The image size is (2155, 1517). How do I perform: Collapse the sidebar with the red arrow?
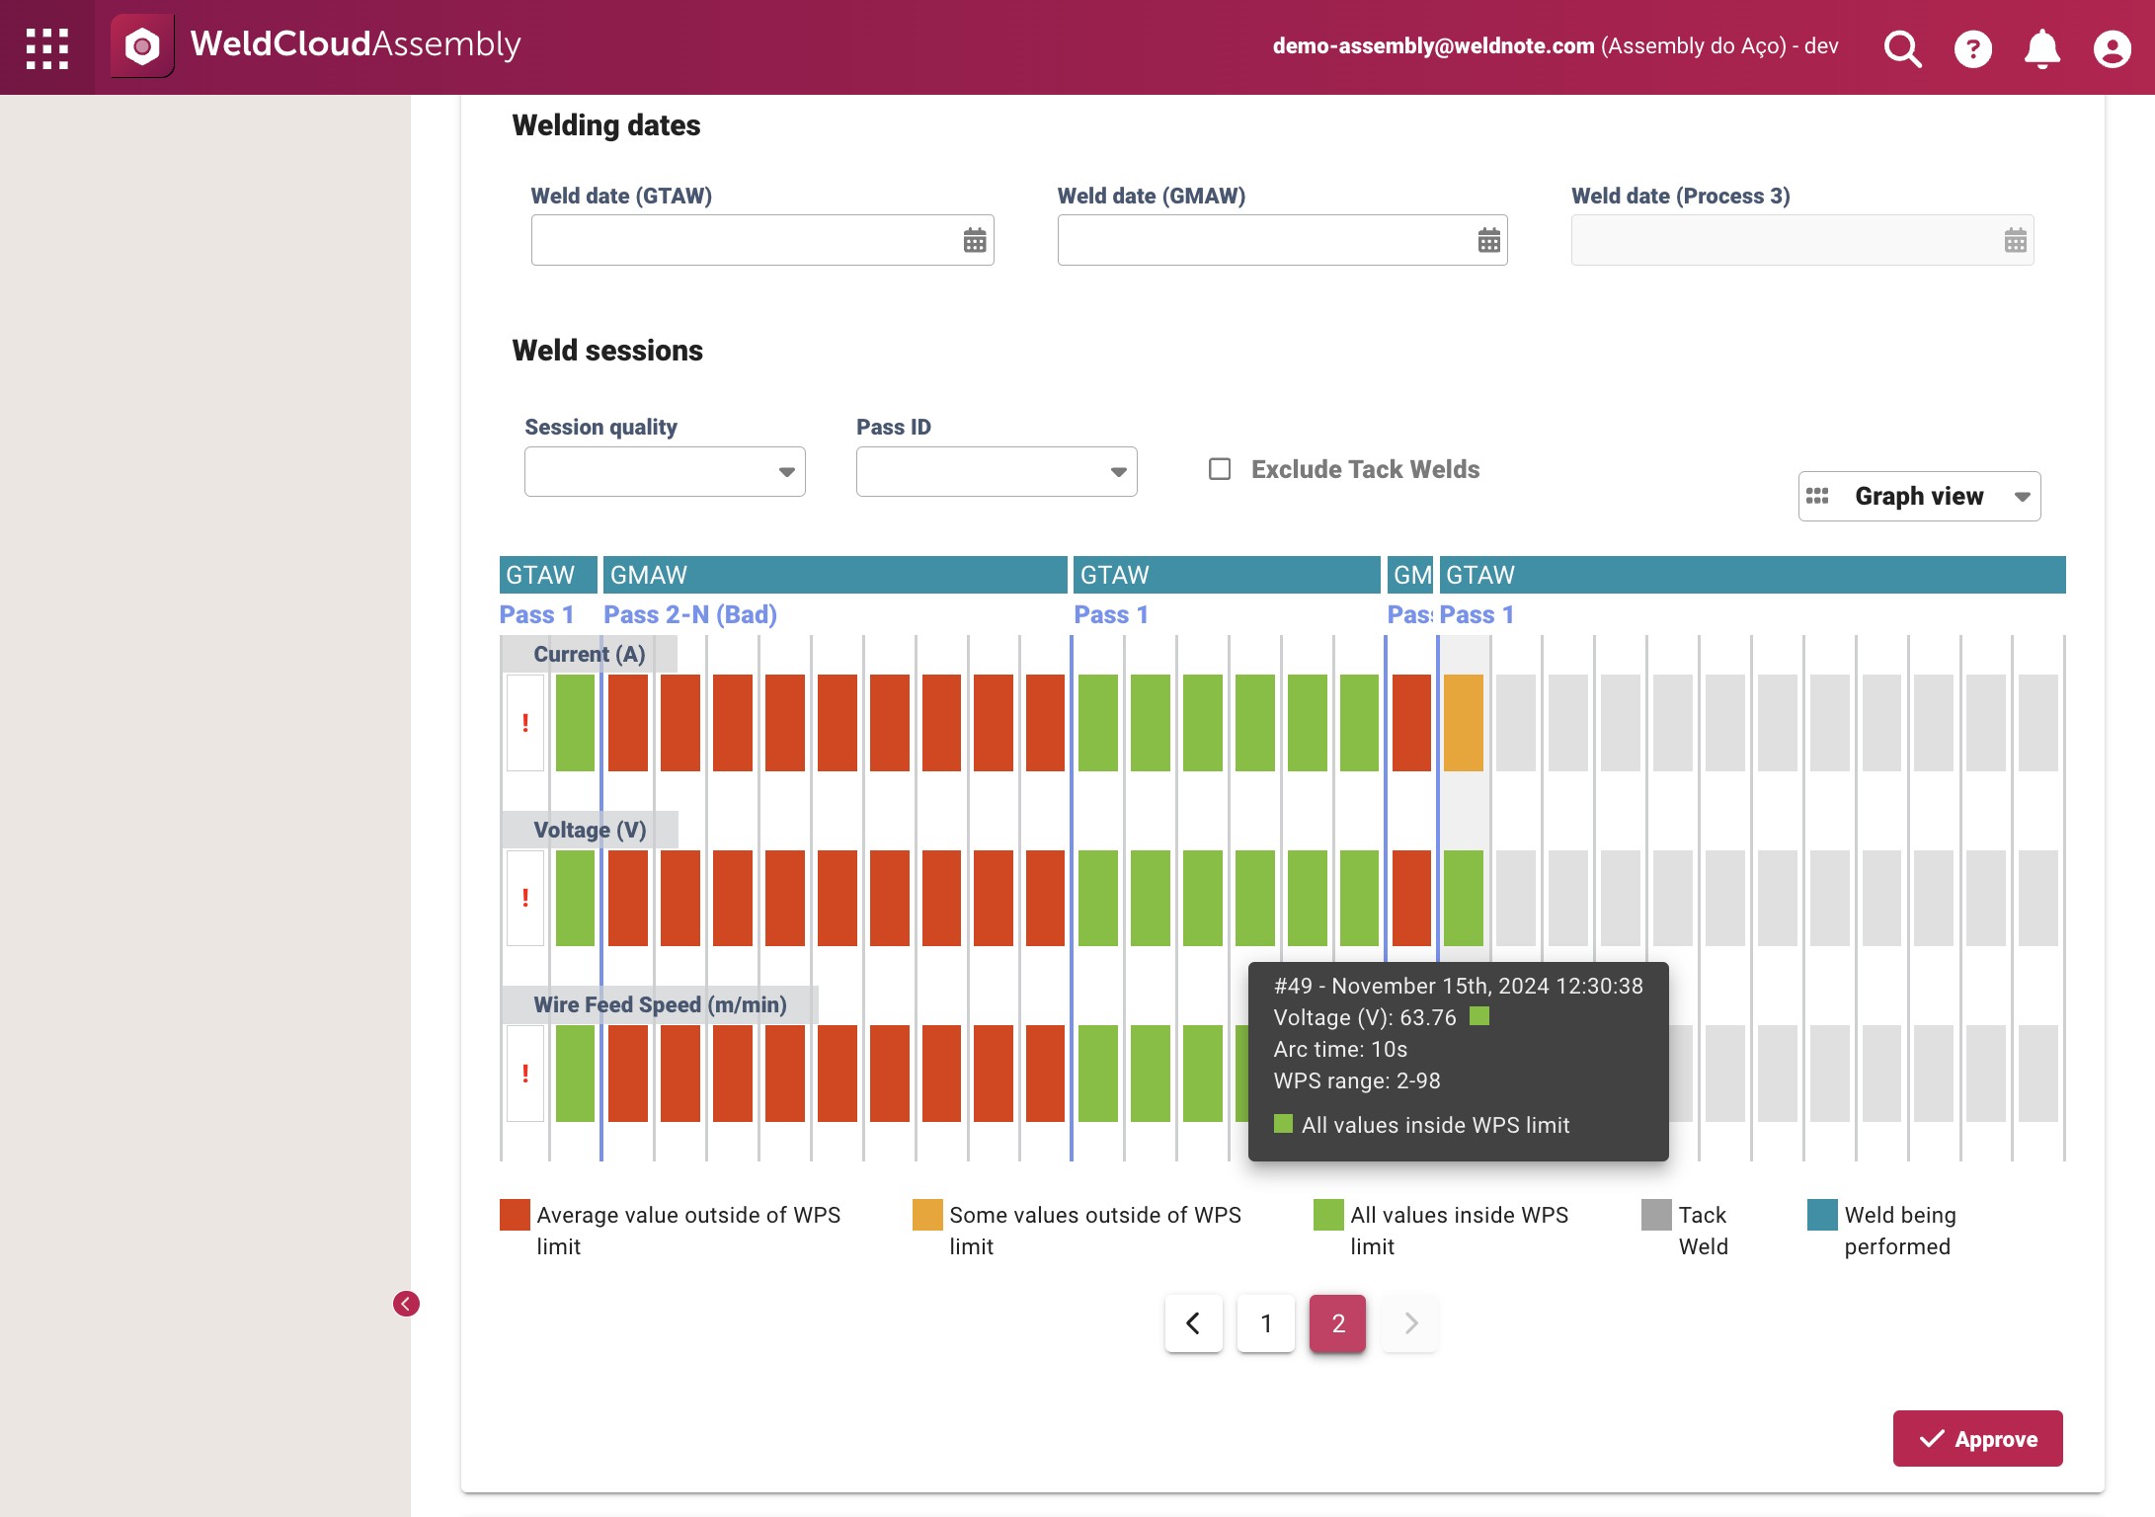tap(406, 1304)
